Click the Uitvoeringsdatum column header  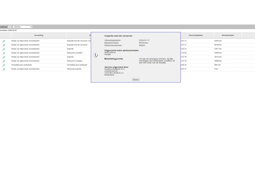coord(196,35)
